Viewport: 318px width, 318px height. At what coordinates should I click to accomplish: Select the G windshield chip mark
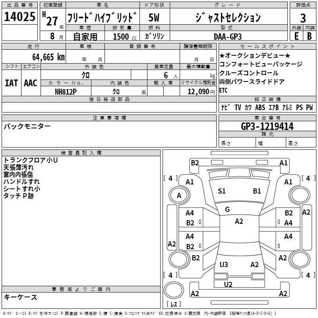(x=227, y=209)
